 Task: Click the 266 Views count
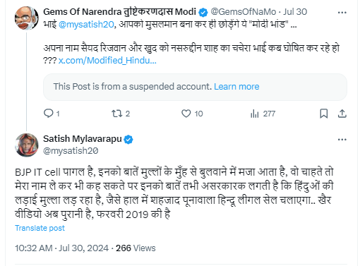click(136, 248)
